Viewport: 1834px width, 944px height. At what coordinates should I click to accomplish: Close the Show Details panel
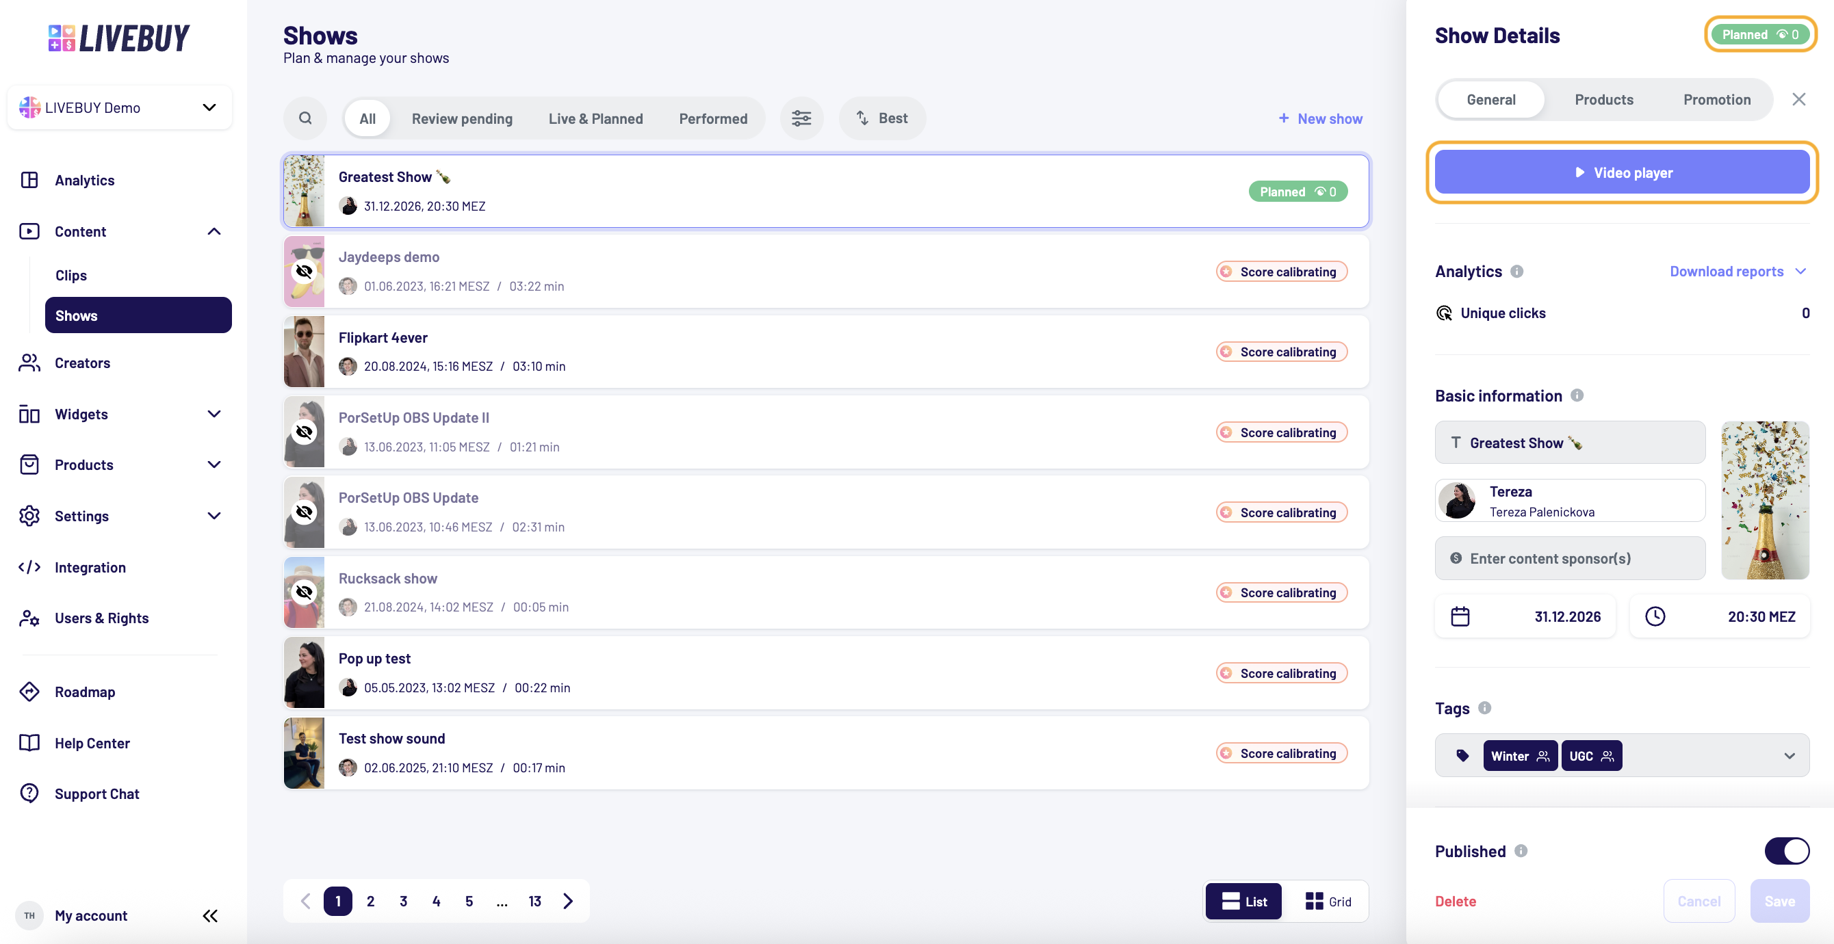1798,100
